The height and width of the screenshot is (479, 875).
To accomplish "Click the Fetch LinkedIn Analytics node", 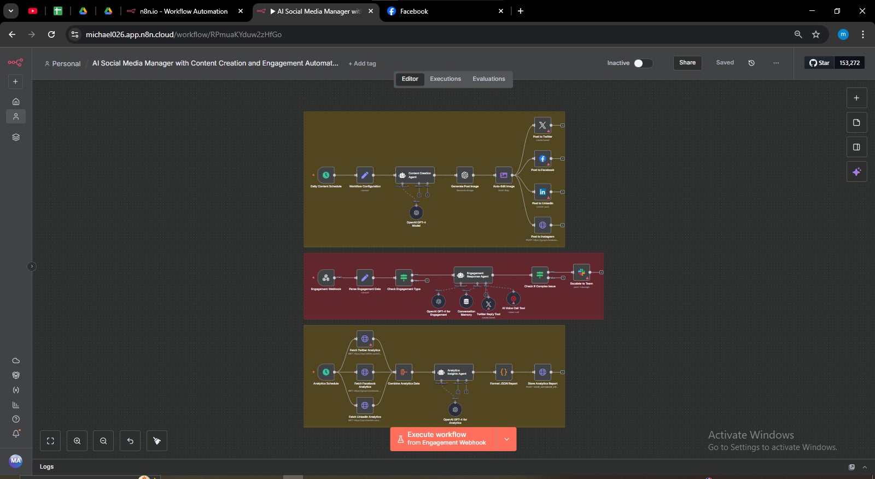I will coord(365,406).
